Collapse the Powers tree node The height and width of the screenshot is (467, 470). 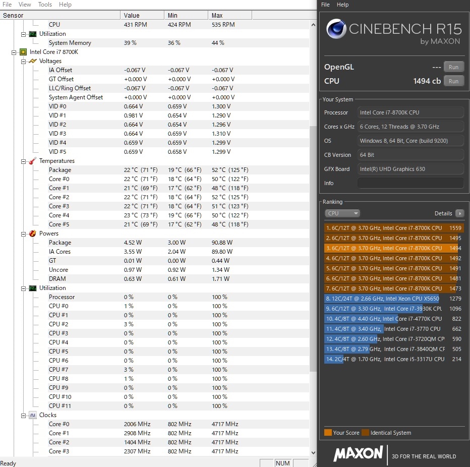tap(23, 234)
